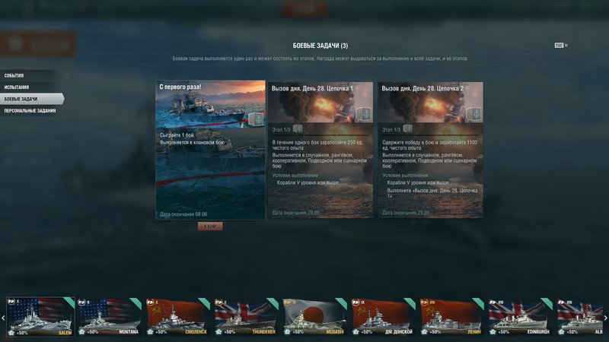
Task: Click the +50% bonus star icon on Edinburgh
Action: click(x=493, y=332)
